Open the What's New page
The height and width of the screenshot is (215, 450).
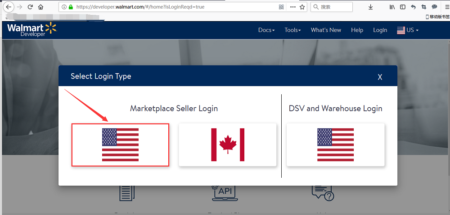point(326,30)
